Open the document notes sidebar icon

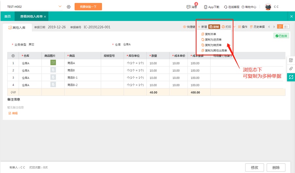click(x=291, y=60)
